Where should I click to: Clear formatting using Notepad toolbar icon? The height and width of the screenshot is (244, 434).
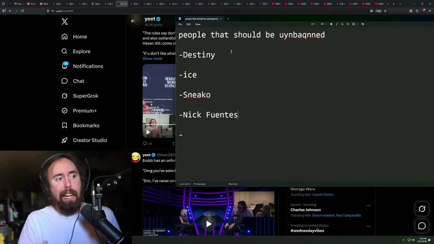coord(362,24)
